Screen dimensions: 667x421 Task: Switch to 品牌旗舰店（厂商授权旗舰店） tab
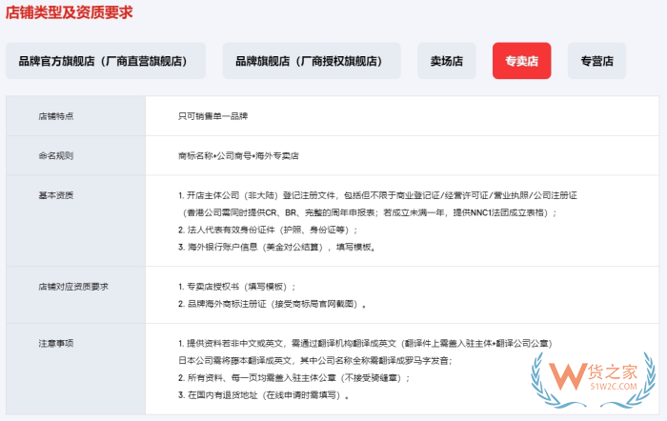click(312, 61)
